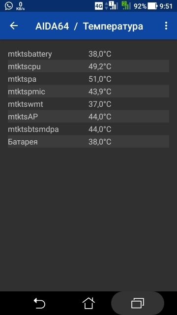Image resolution: width=177 pixels, height=315 pixels.
Task: Select the mtktsbattery temperature row
Action: pyautogui.click(x=88, y=54)
